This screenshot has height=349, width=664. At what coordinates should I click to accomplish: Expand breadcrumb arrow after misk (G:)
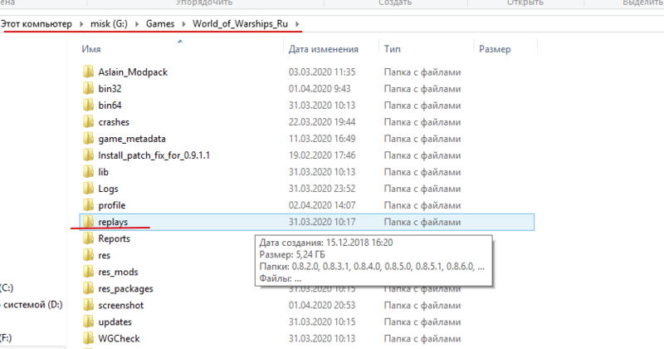tap(137, 24)
